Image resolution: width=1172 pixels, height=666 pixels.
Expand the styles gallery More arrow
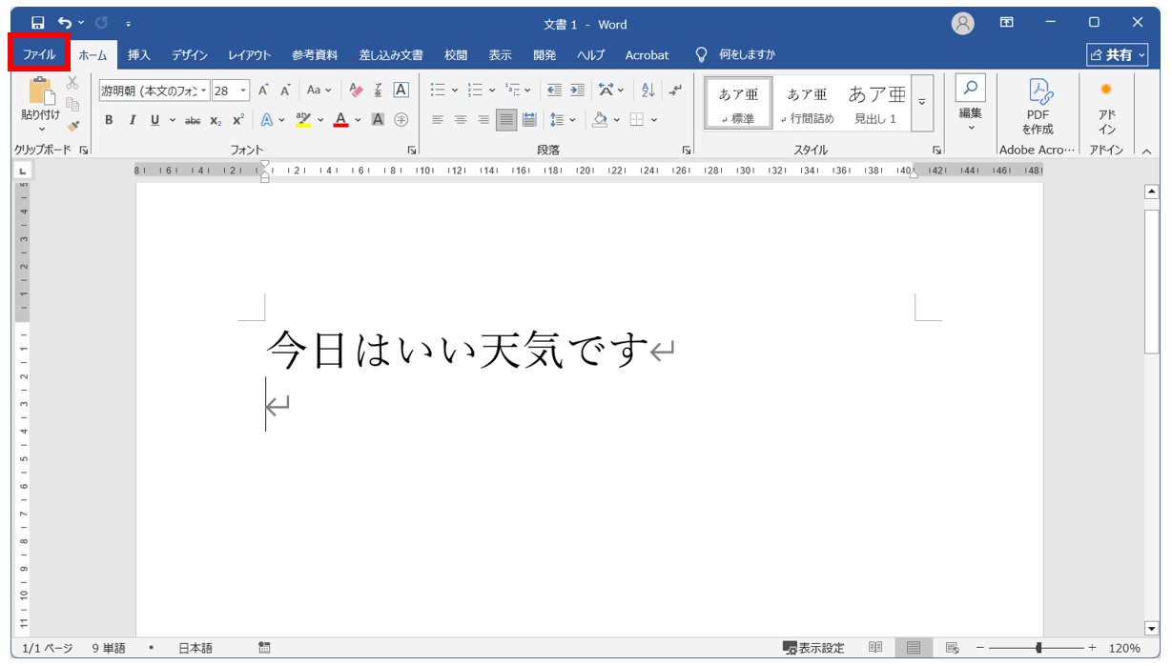click(922, 103)
